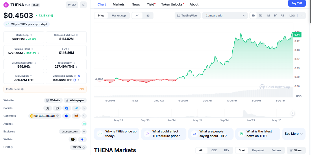This screenshot has width=311, height=155.
Task: Open the more options ellipsis on chart
Action: pos(302,16)
